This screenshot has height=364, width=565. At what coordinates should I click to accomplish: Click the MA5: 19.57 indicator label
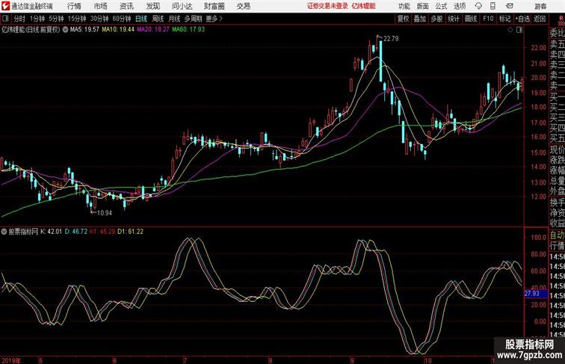pyautogui.click(x=84, y=30)
